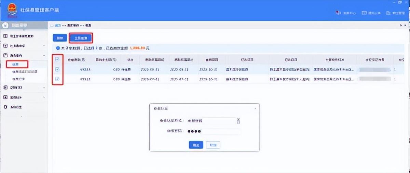Click the tax authority column header
Viewport: 410px width, 173px height.
click(334, 59)
